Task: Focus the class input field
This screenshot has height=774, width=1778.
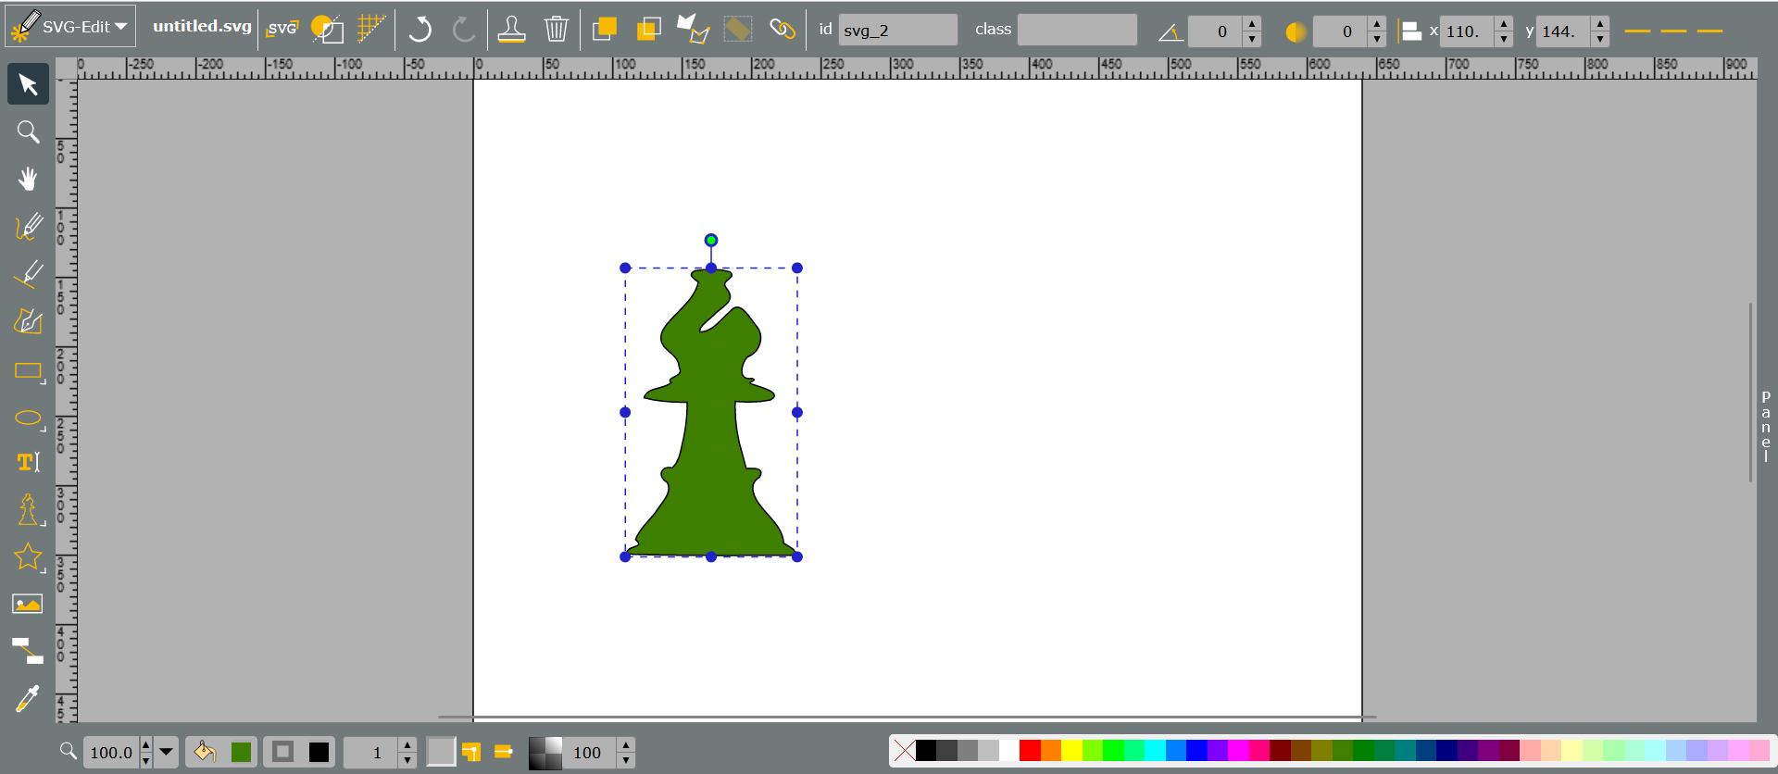Action: tap(1077, 31)
